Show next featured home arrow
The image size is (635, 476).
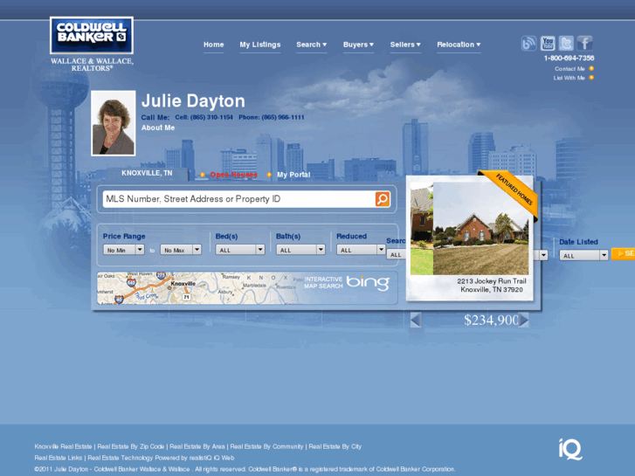click(x=523, y=320)
